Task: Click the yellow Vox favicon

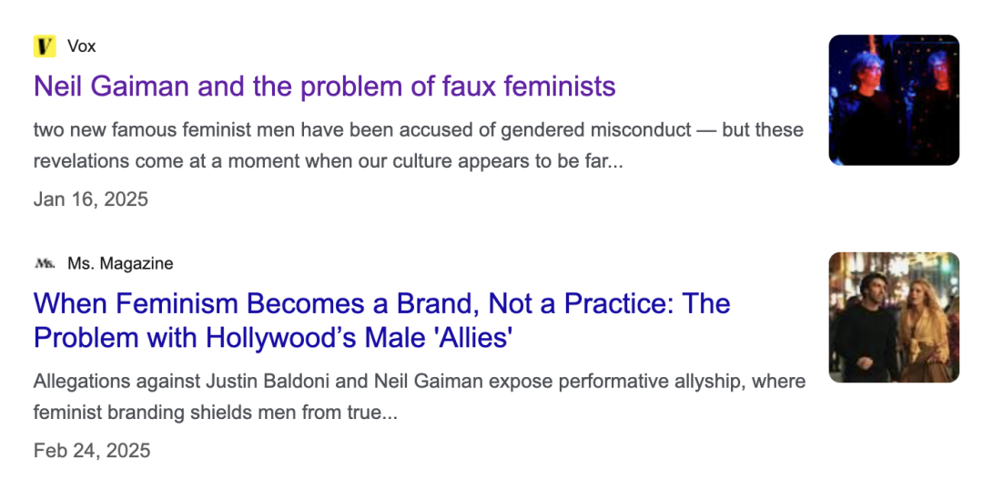Action: (45, 46)
